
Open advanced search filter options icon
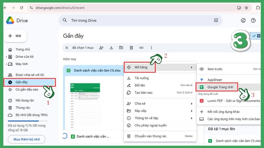click(216, 20)
